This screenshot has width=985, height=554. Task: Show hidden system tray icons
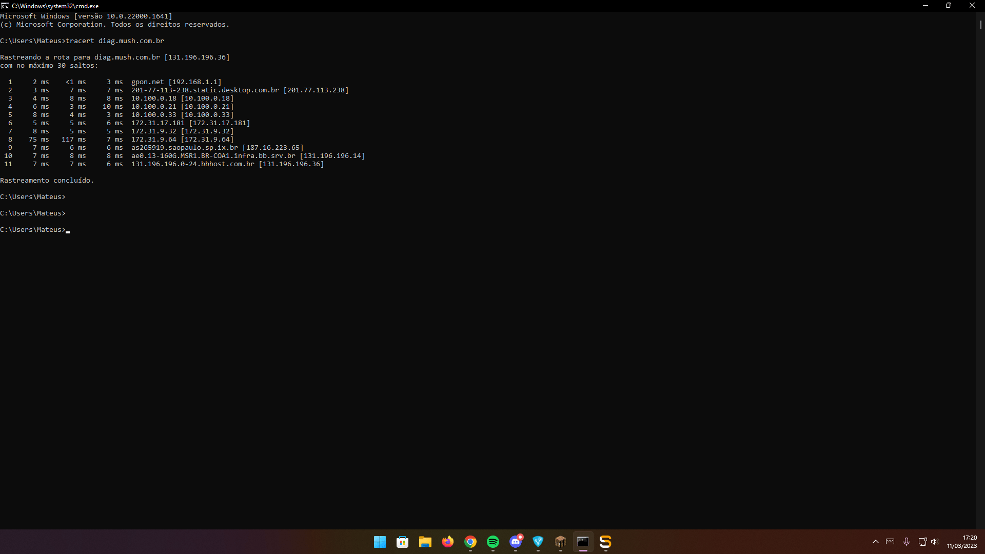(875, 542)
